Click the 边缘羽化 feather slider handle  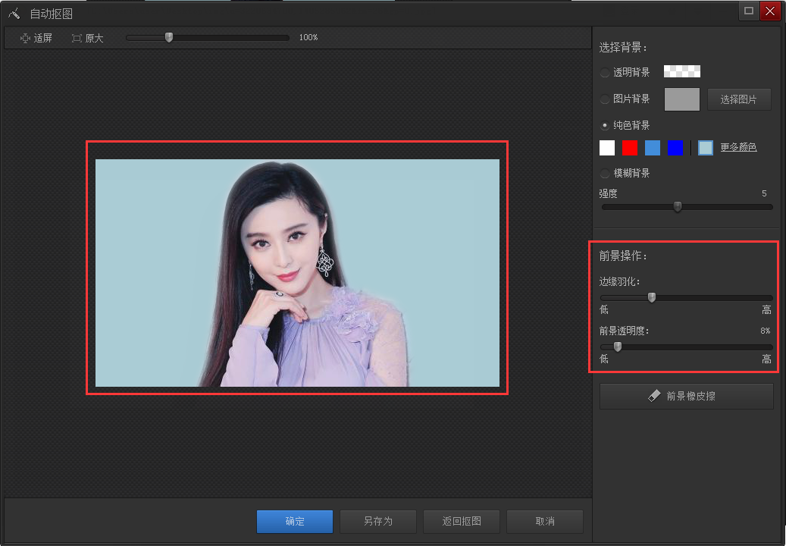pyautogui.click(x=651, y=297)
